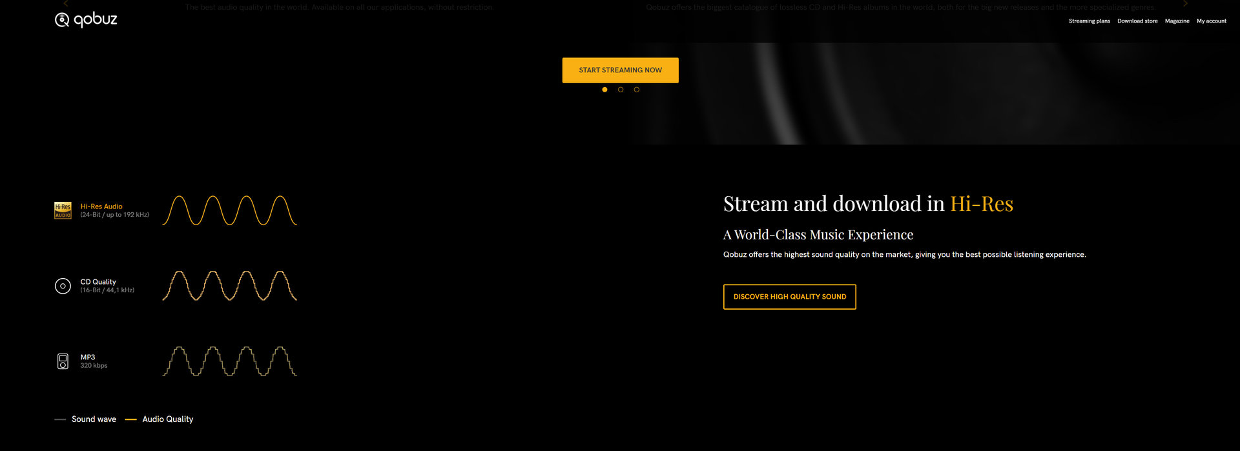Select second carousel dot indicator

click(621, 90)
